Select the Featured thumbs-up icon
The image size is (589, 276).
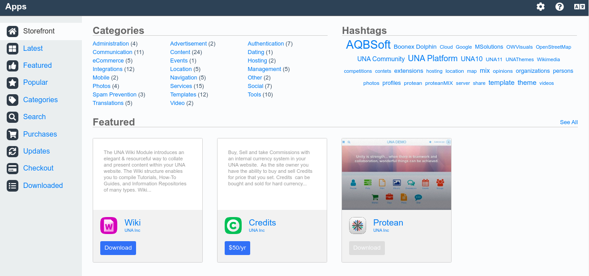(13, 66)
